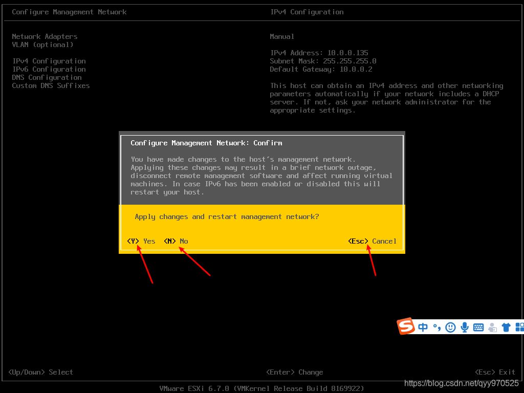The height and width of the screenshot is (393, 524).
Task: Open skin shirt icon in IME bar
Action: point(506,327)
